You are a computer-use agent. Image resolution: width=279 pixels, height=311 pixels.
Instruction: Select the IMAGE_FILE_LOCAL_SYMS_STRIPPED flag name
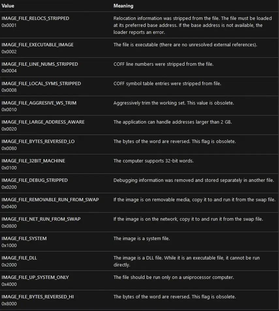(41, 84)
